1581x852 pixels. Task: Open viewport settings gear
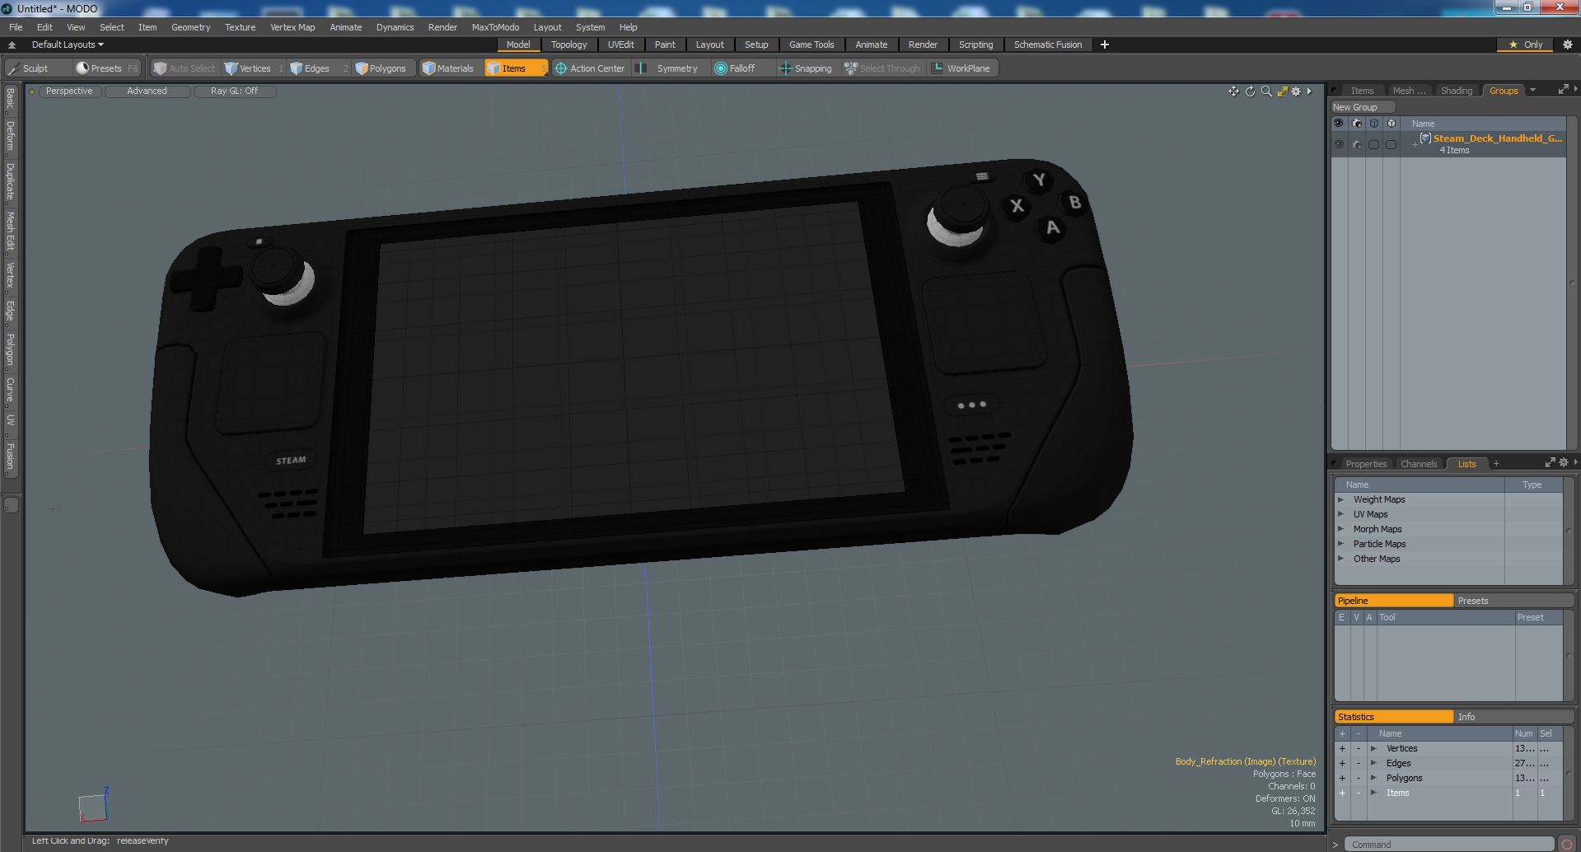point(1296,91)
